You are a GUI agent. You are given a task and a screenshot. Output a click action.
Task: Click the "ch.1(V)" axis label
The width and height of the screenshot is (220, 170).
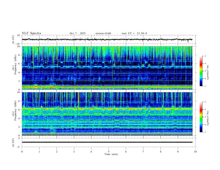(x=13, y=39)
